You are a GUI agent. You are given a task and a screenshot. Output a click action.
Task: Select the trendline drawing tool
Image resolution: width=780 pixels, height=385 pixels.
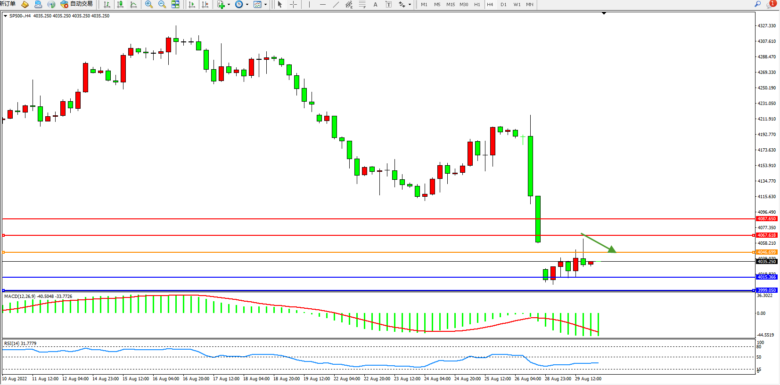pyautogui.click(x=336, y=4)
